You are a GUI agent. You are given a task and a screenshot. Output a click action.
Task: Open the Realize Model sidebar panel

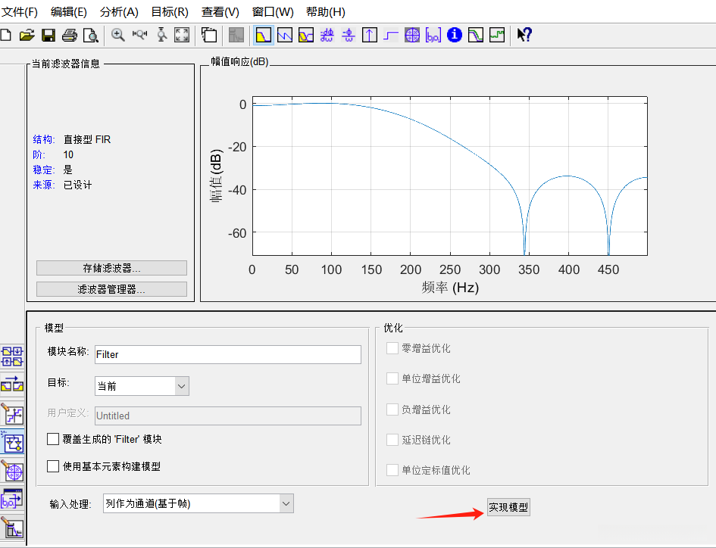coord(12,443)
